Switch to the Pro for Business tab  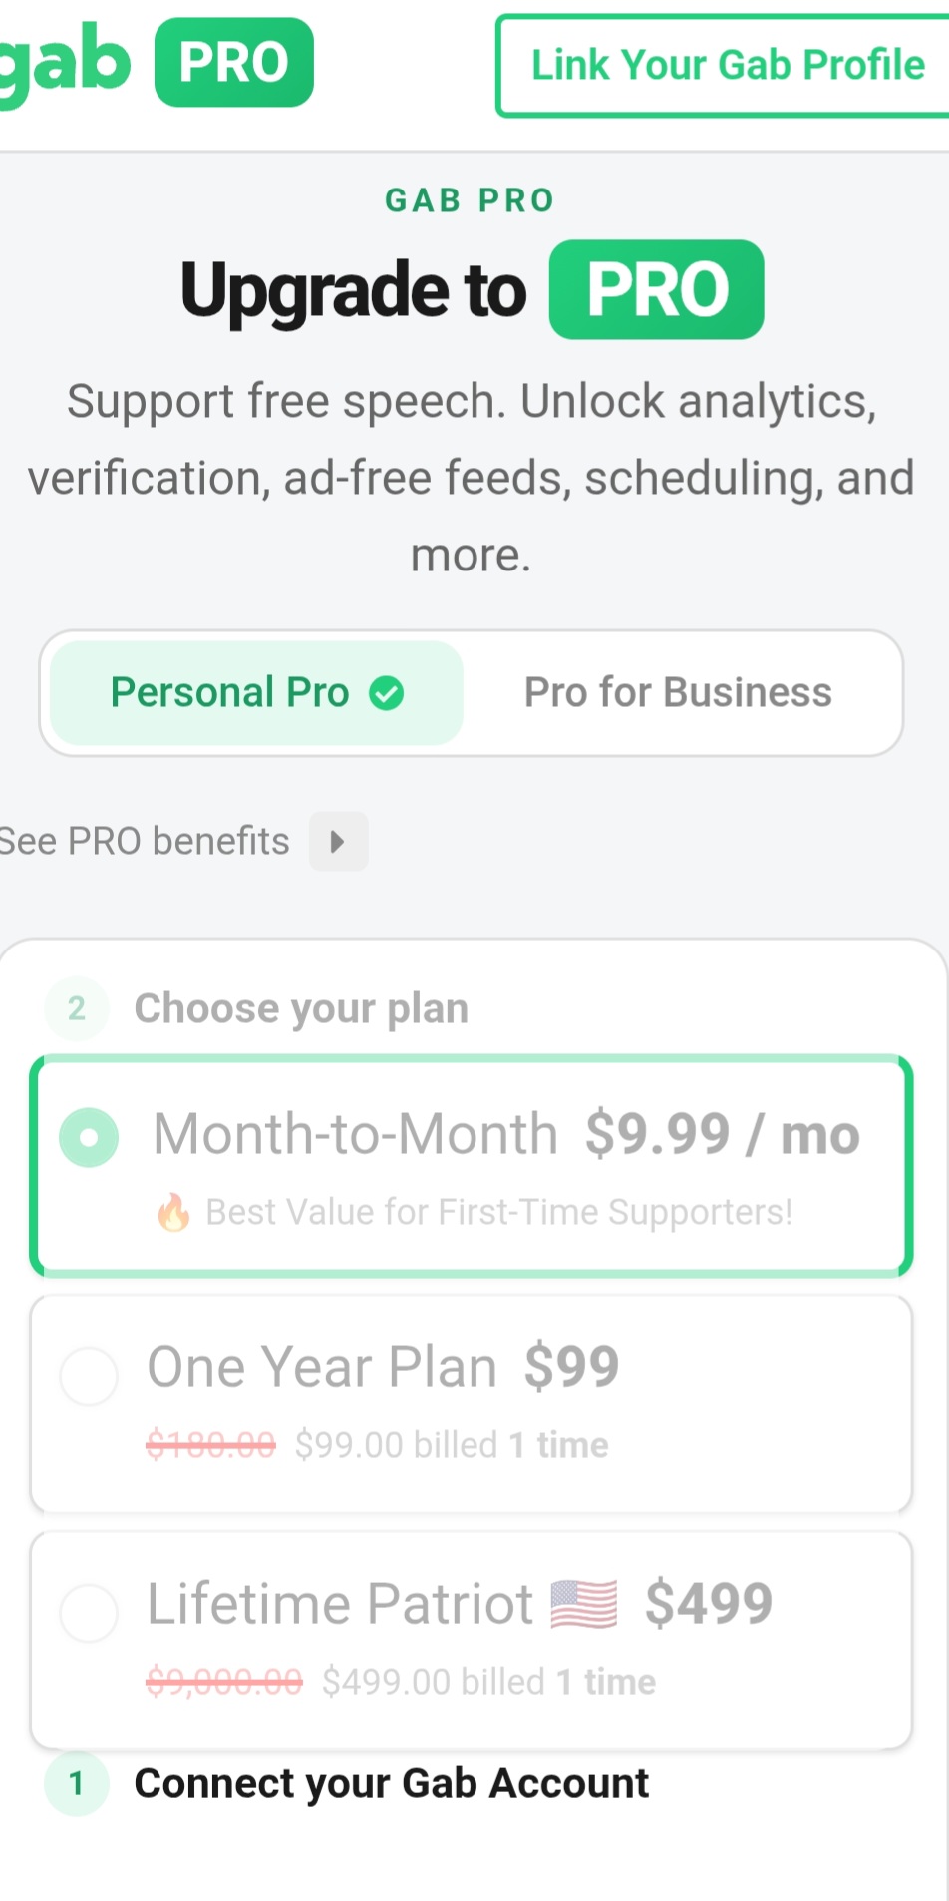[678, 692]
